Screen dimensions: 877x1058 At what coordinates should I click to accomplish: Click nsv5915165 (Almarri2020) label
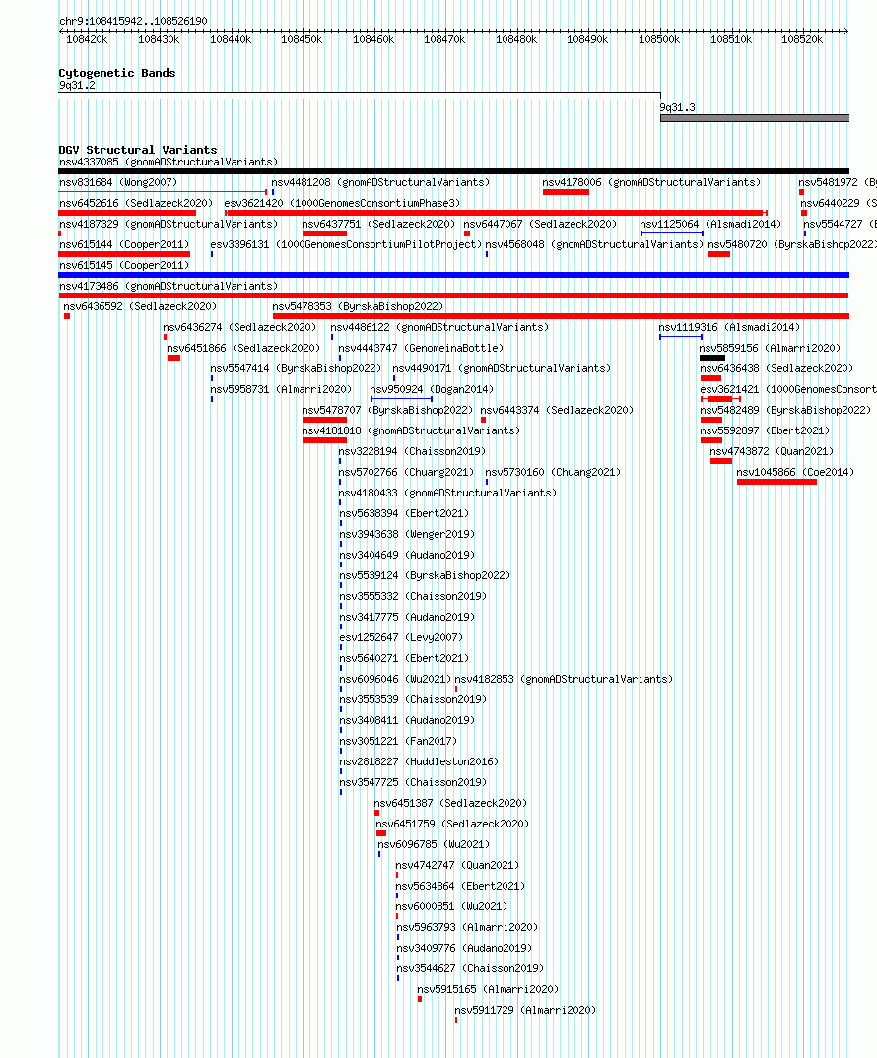(x=488, y=990)
